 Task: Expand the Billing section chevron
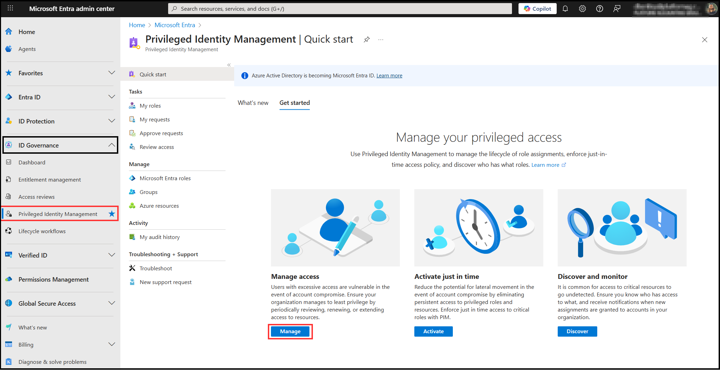pyautogui.click(x=112, y=344)
